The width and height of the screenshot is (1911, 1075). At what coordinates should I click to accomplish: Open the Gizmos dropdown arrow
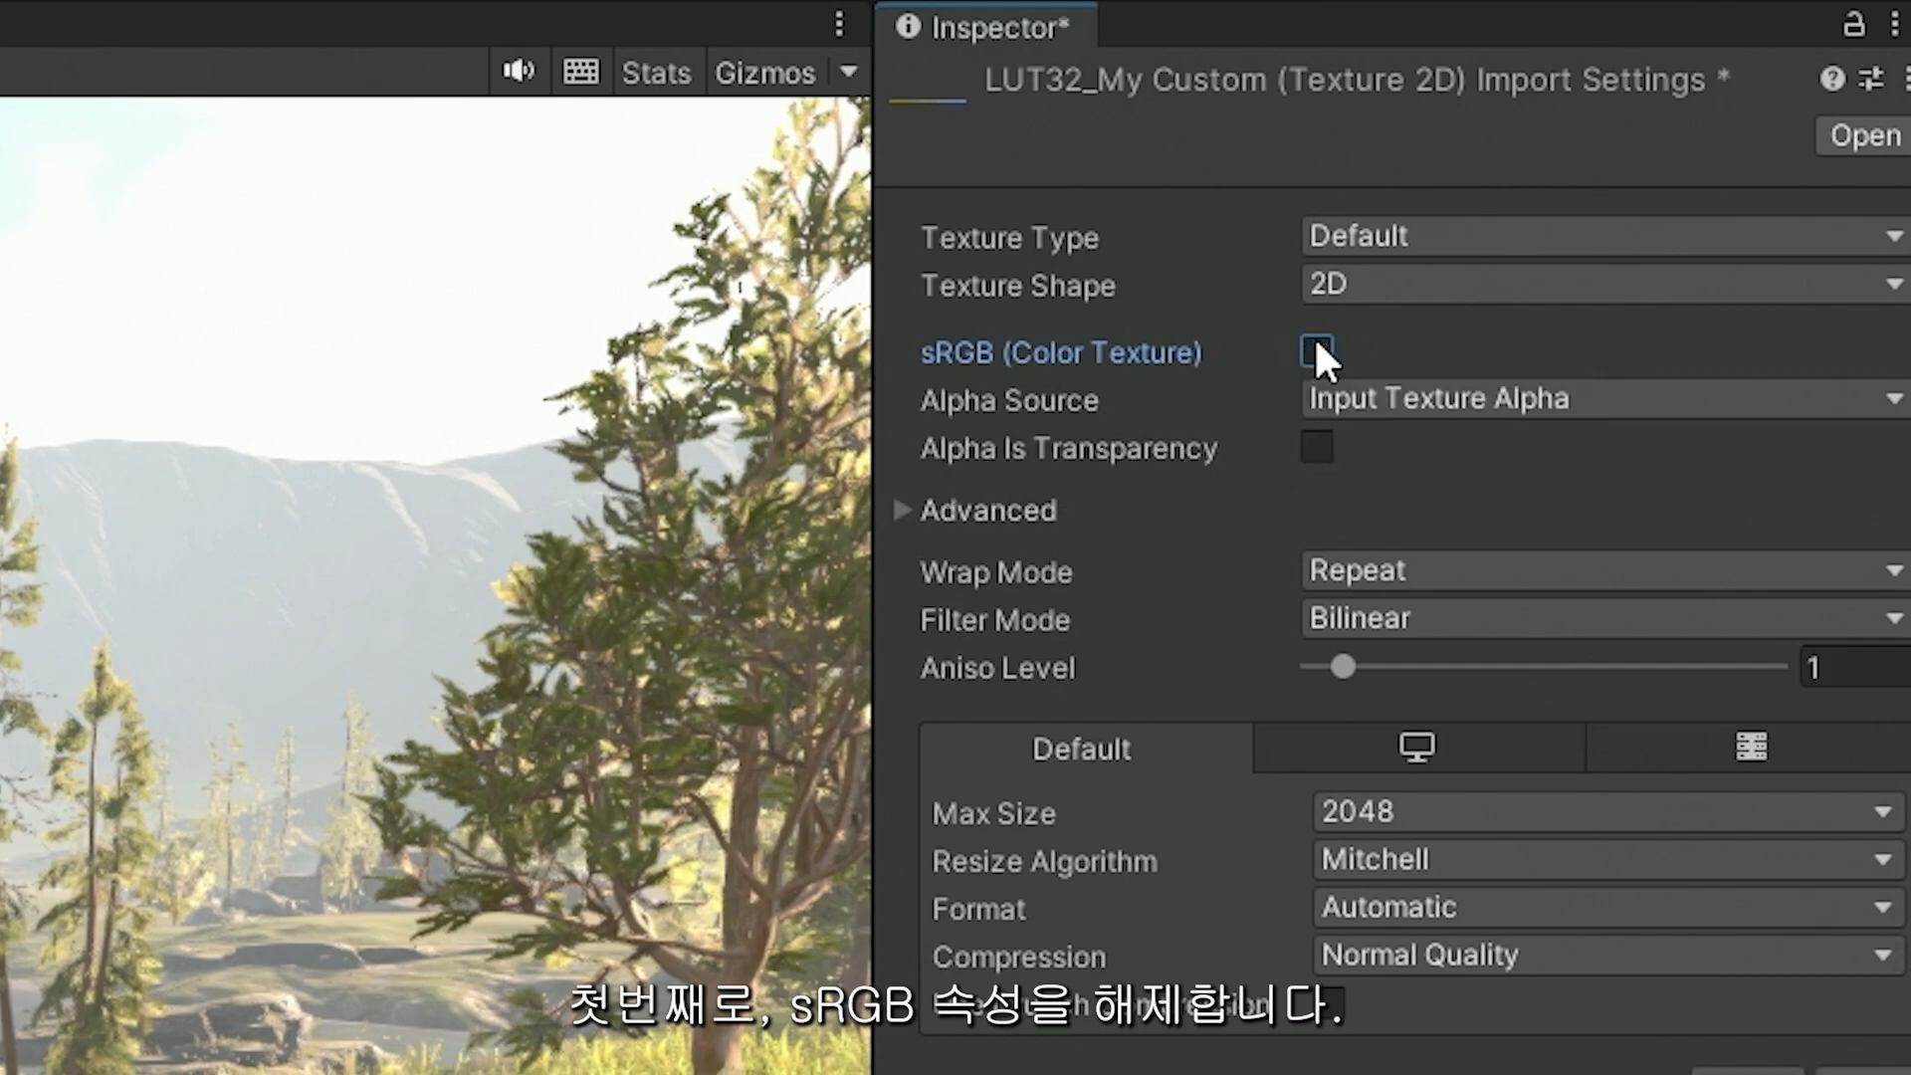tap(849, 72)
